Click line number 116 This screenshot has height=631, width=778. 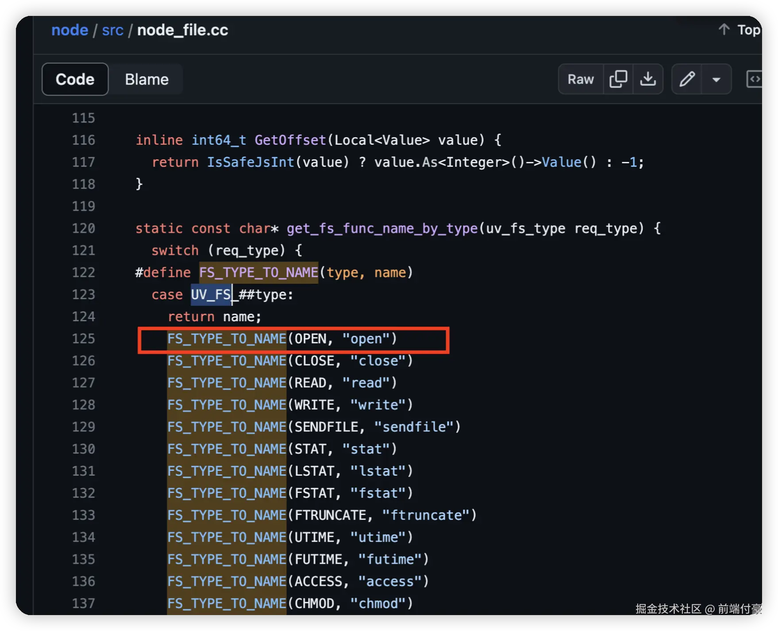coord(84,140)
